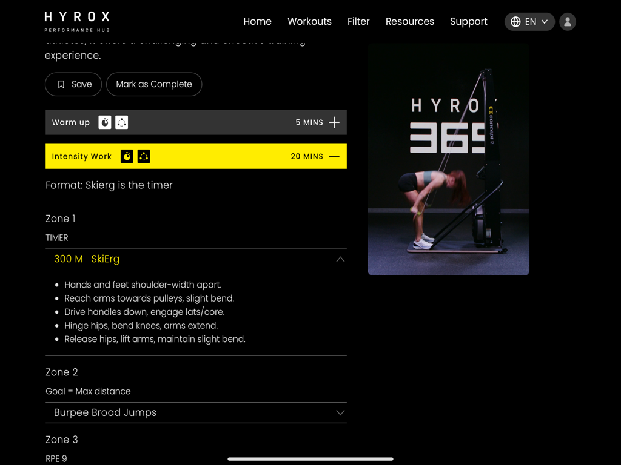The image size is (621, 465).
Task: Toggle Save on this workout
Action: [x=73, y=84]
